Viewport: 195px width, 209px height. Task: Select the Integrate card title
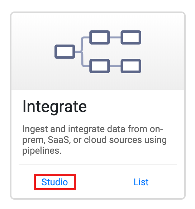(54, 107)
